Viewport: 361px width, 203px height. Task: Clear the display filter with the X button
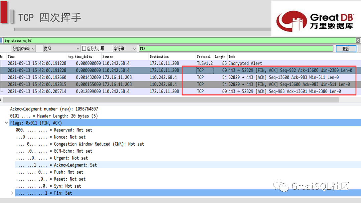(358, 40)
